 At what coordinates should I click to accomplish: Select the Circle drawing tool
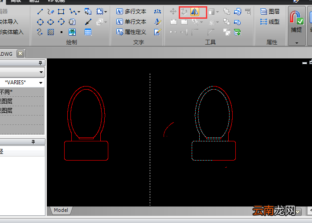[x=40, y=22]
